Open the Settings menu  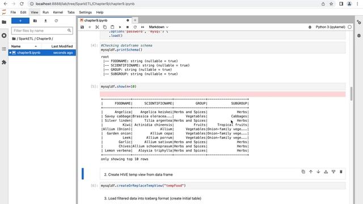86,12
